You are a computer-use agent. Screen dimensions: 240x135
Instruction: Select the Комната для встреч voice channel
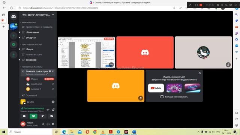click(x=37, y=71)
